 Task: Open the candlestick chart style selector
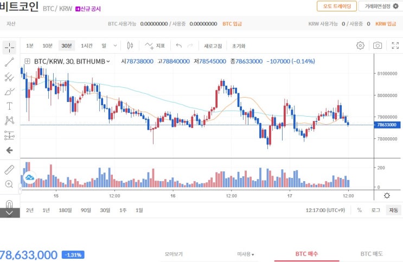click(x=130, y=46)
